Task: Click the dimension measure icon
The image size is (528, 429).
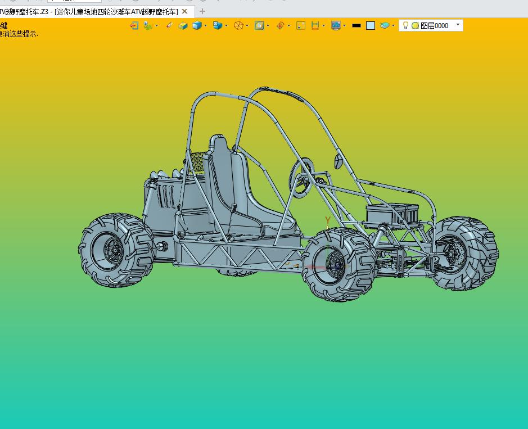Action: 315,26
